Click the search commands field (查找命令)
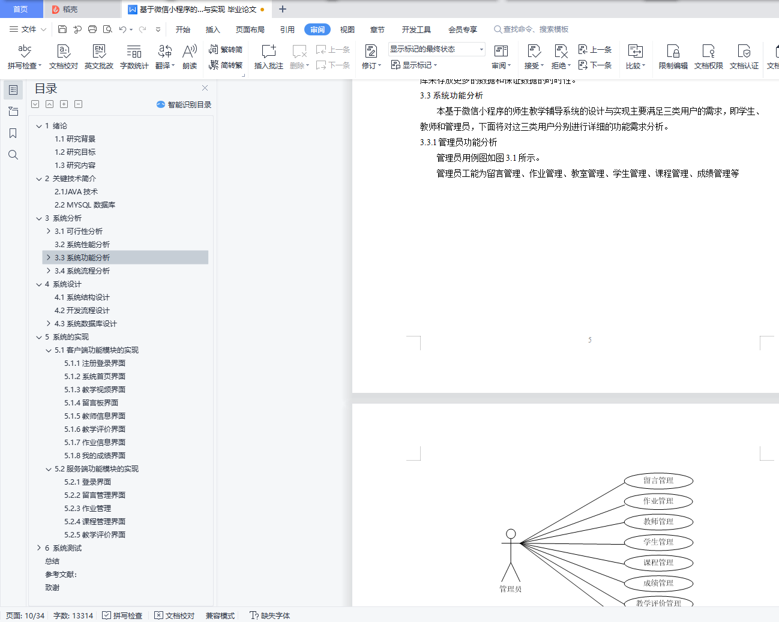Screen dimensions: 779x622 [x=531, y=29]
